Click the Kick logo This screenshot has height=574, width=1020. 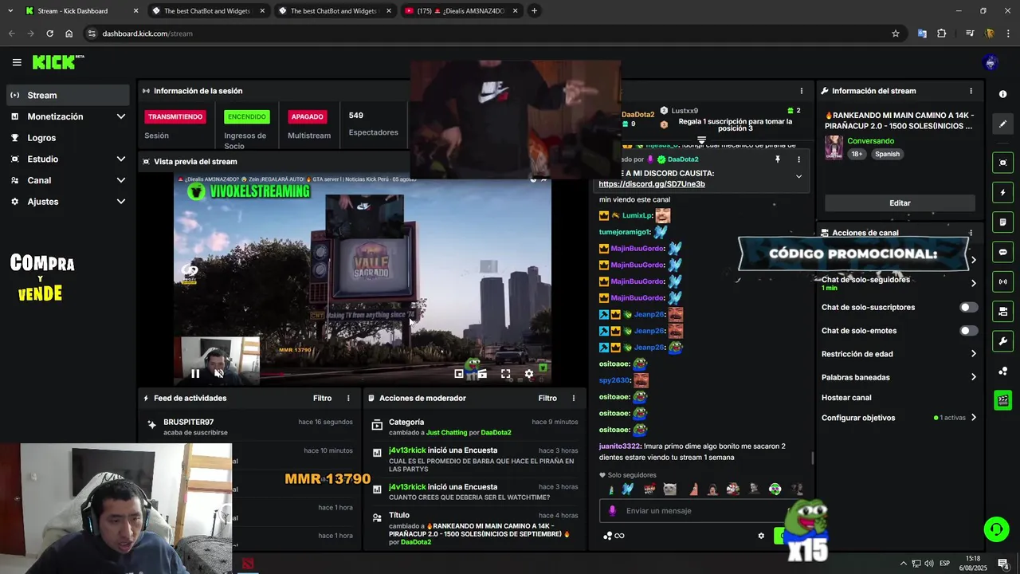pos(57,62)
